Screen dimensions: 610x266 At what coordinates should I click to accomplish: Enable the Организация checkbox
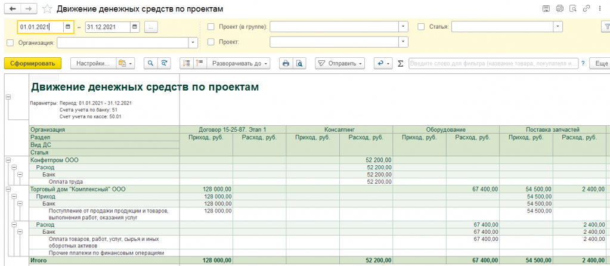coord(11,42)
